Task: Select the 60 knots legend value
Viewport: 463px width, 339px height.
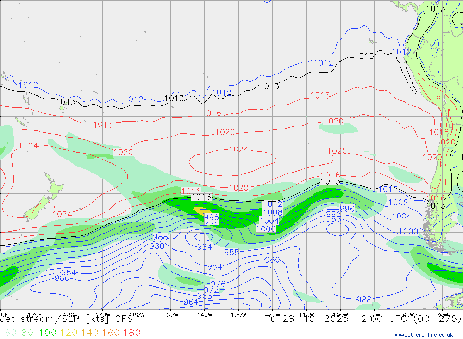Action: (x=11, y=333)
